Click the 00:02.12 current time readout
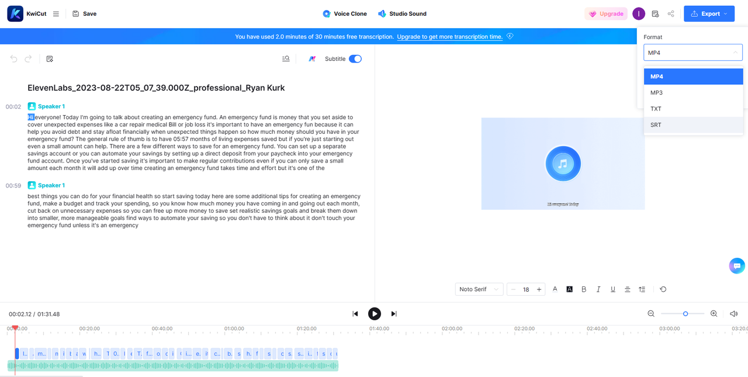The image size is (748, 377). pyautogui.click(x=20, y=314)
